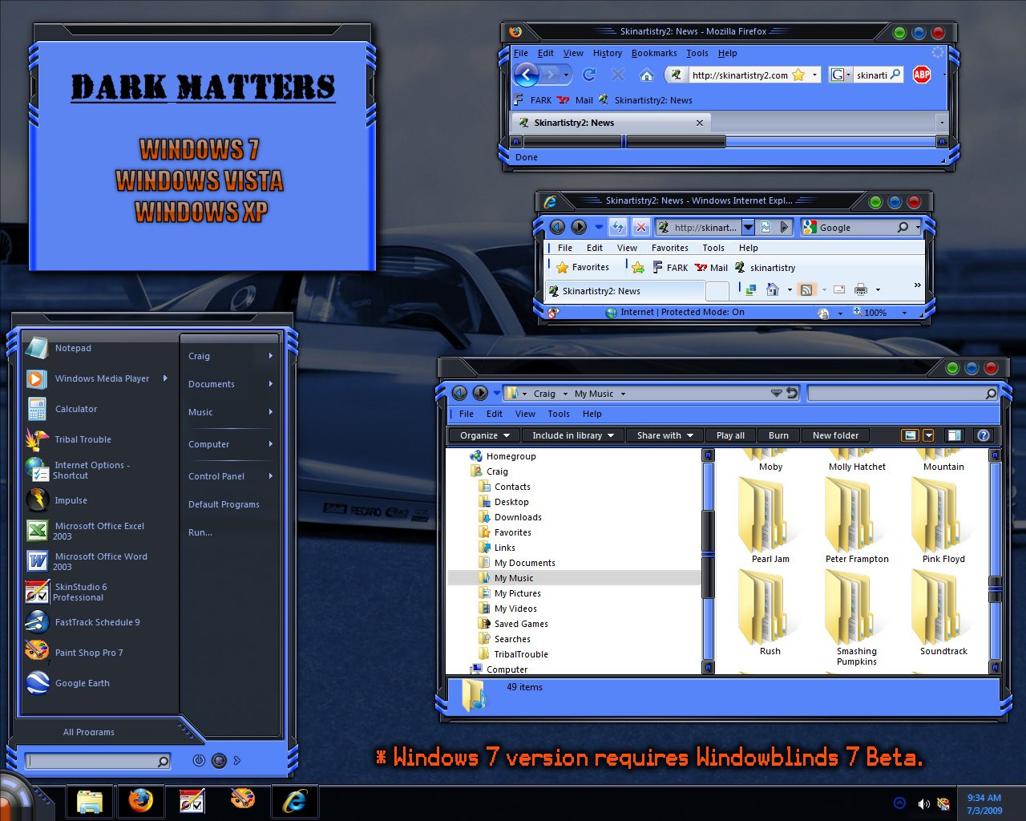Viewport: 1026px width, 821px height.
Task: Click the volume icon in system tray
Action: click(x=923, y=803)
